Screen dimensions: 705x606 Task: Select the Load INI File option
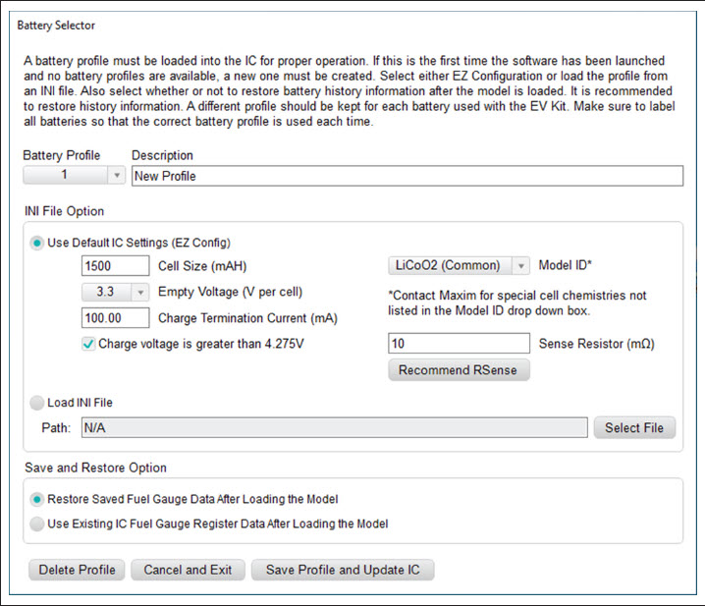coord(37,402)
